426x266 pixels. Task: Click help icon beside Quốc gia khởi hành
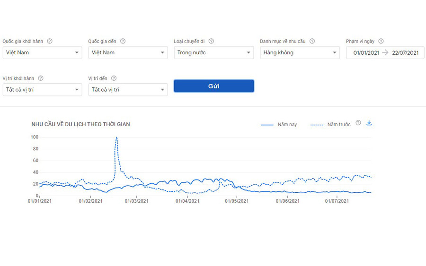click(50, 41)
